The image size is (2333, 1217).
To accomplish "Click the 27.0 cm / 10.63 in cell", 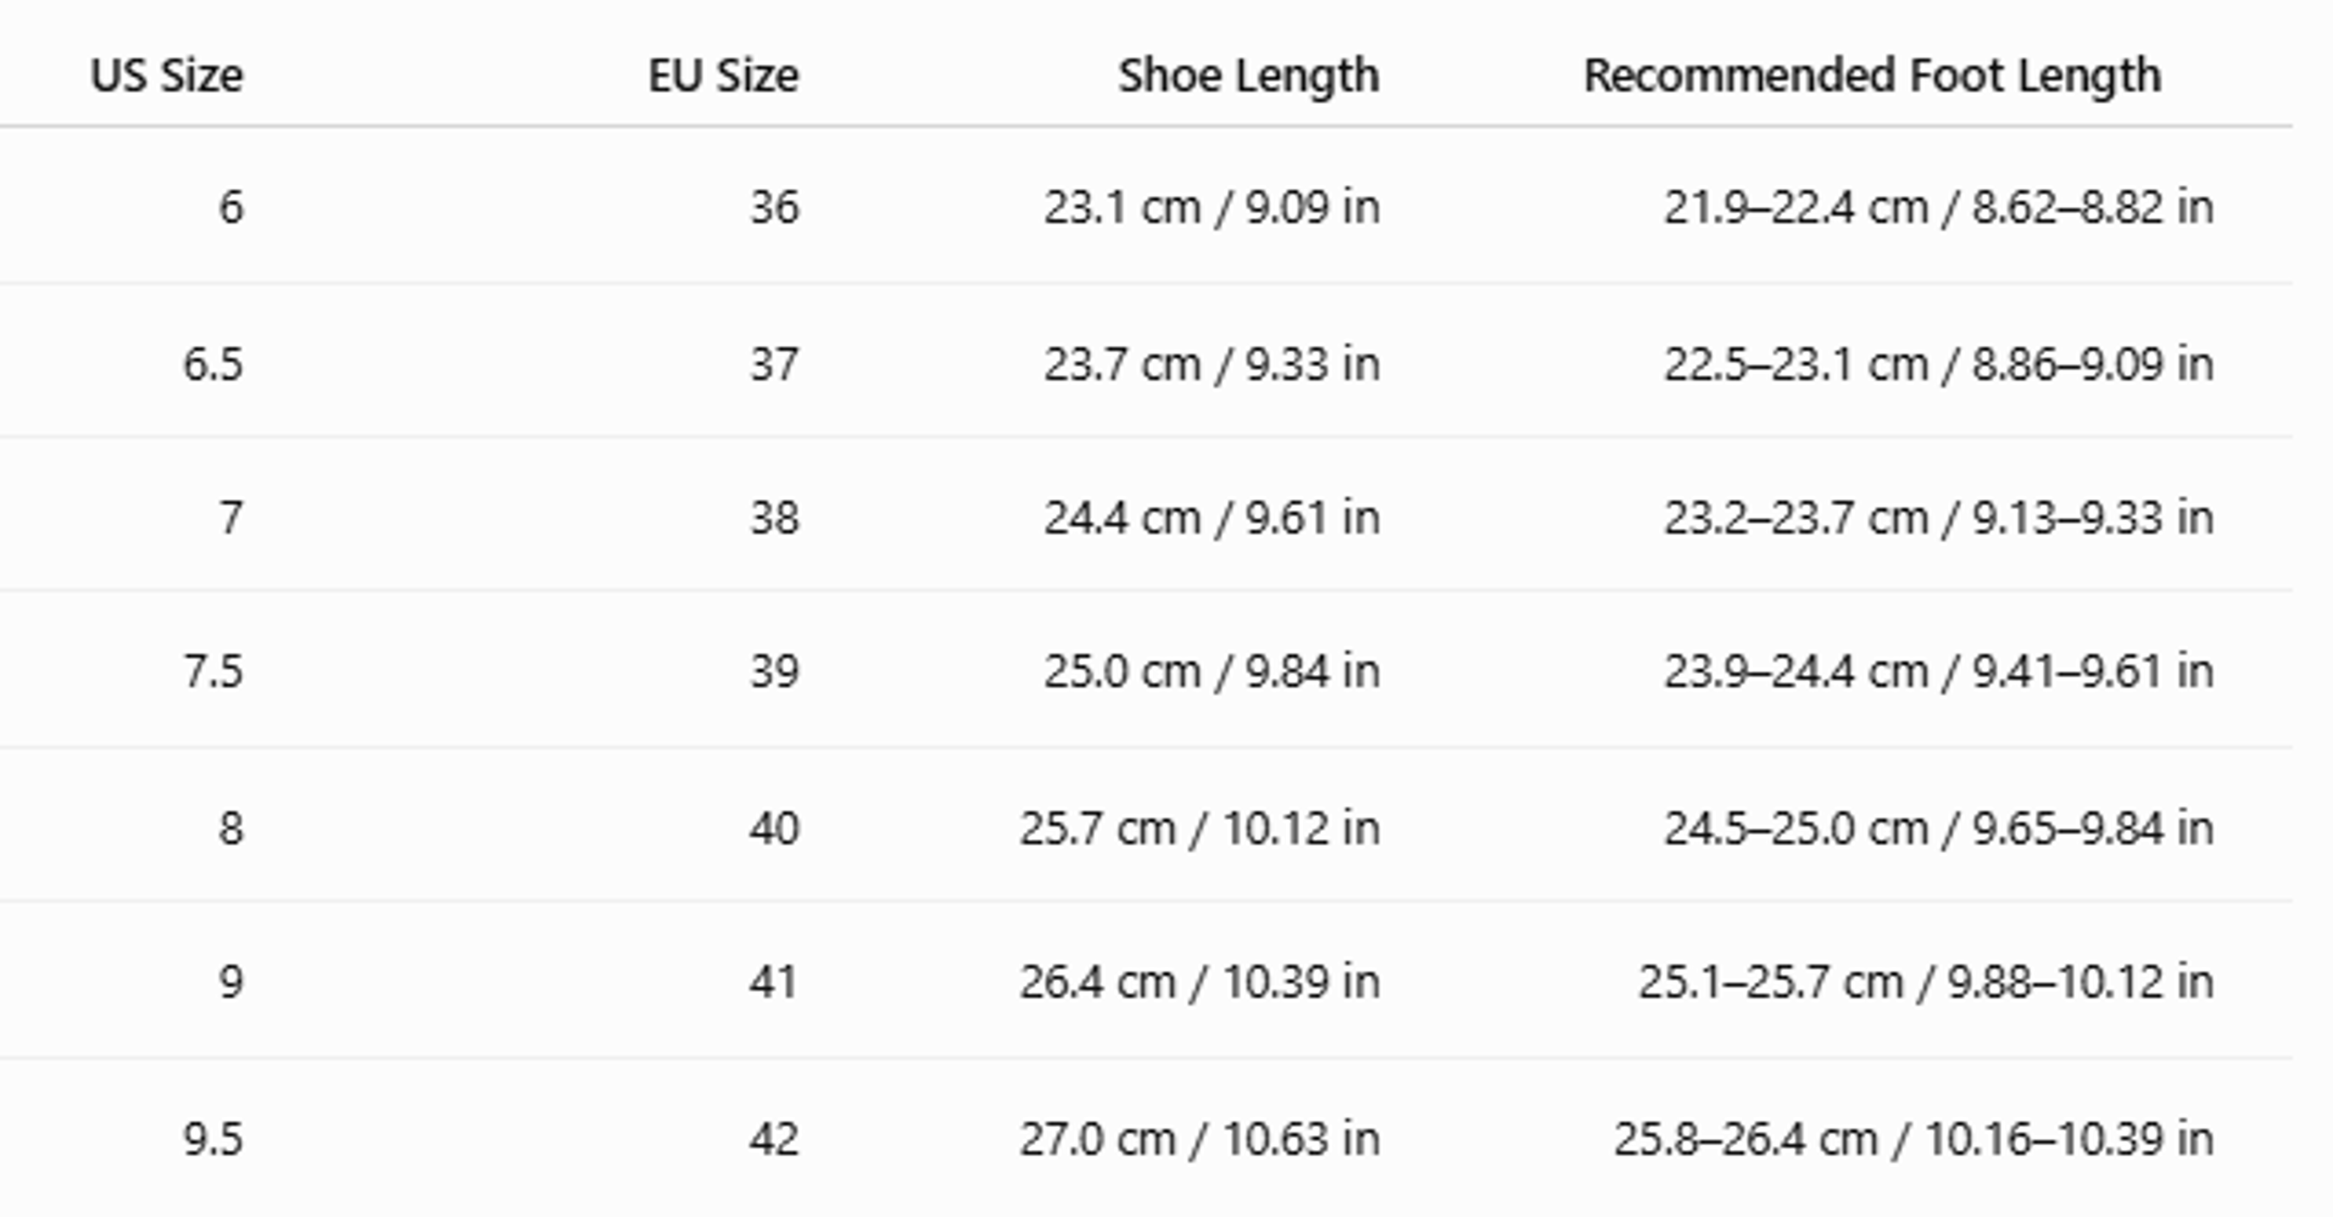I will 1200,1139.
